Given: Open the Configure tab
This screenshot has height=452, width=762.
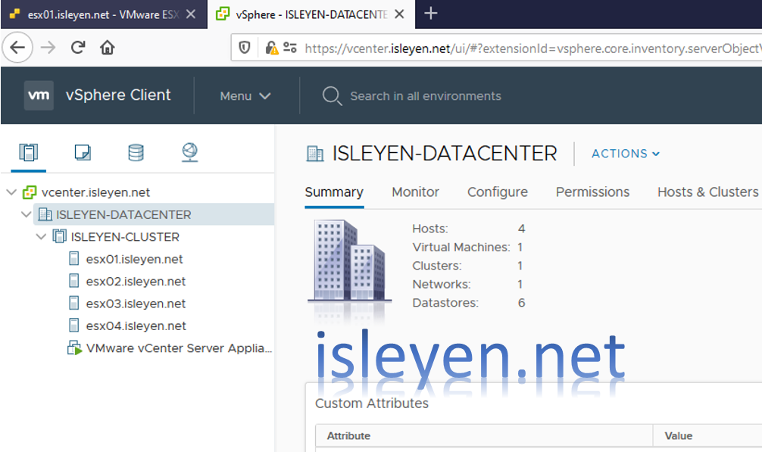Looking at the screenshot, I should 497,192.
